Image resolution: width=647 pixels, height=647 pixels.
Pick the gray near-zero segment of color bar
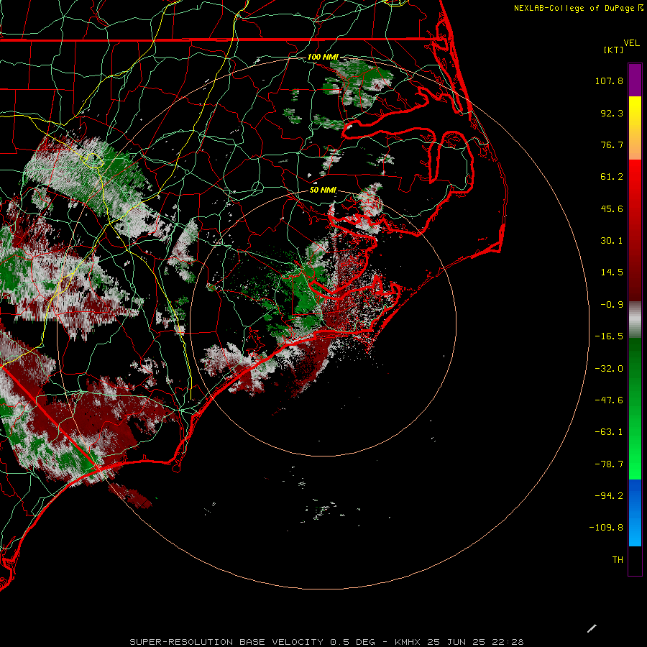point(635,320)
